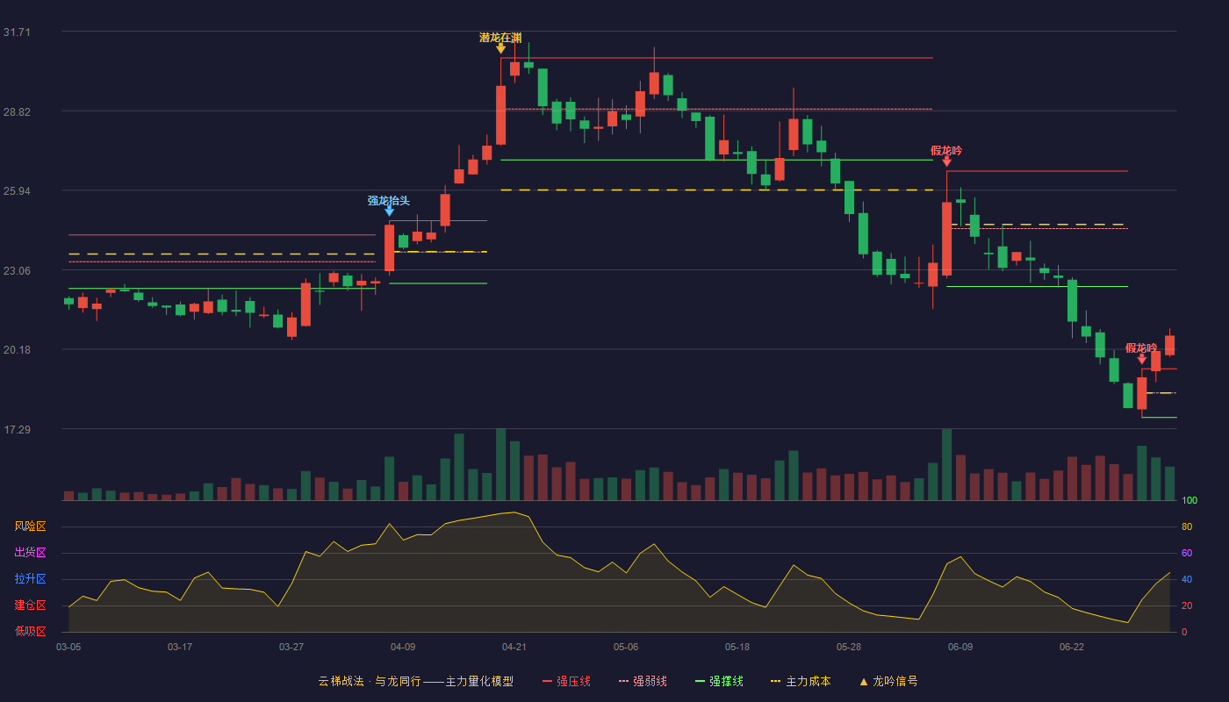
Task: Click the 20.18 price axis label
Action: point(17,350)
